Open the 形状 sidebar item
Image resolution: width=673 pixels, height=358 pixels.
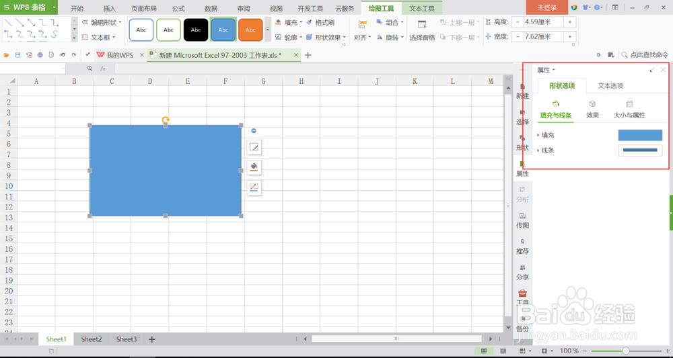522,143
